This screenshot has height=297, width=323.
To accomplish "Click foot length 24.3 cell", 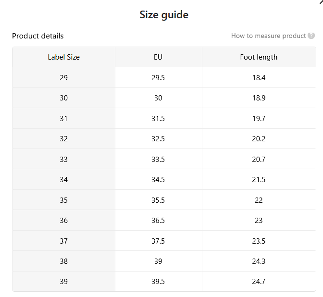I will [259, 261].
